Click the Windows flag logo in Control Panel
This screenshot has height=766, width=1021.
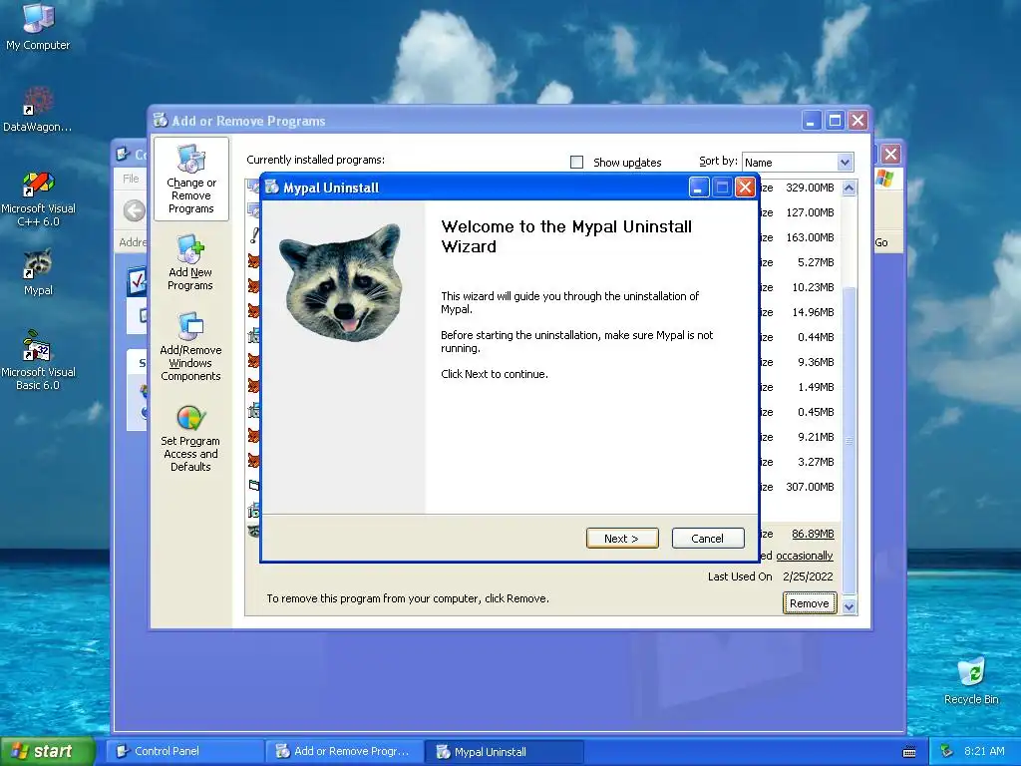click(x=885, y=178)
